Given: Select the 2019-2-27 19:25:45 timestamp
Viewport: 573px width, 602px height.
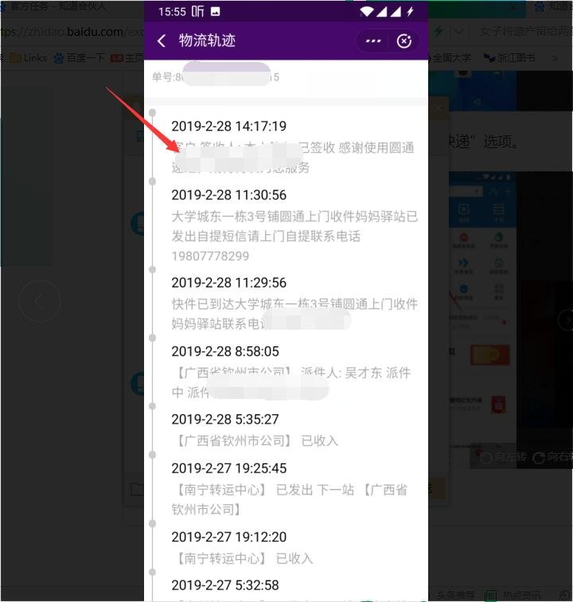Looking at the screenshot, I should pos(228,468).
